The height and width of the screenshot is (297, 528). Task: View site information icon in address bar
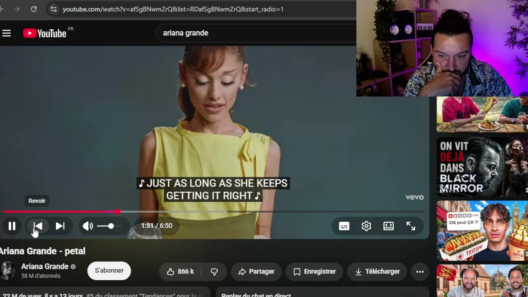click(x=54, y=9)
